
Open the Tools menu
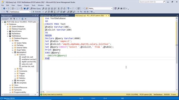34,5
